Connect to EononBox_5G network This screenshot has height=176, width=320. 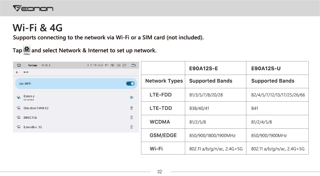[x=76, y=127]
